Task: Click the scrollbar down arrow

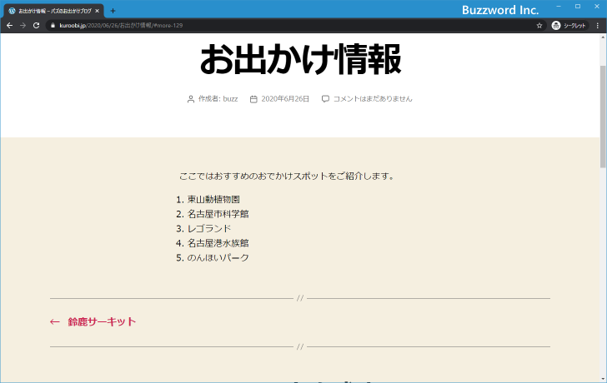Action: pos(603,379)
